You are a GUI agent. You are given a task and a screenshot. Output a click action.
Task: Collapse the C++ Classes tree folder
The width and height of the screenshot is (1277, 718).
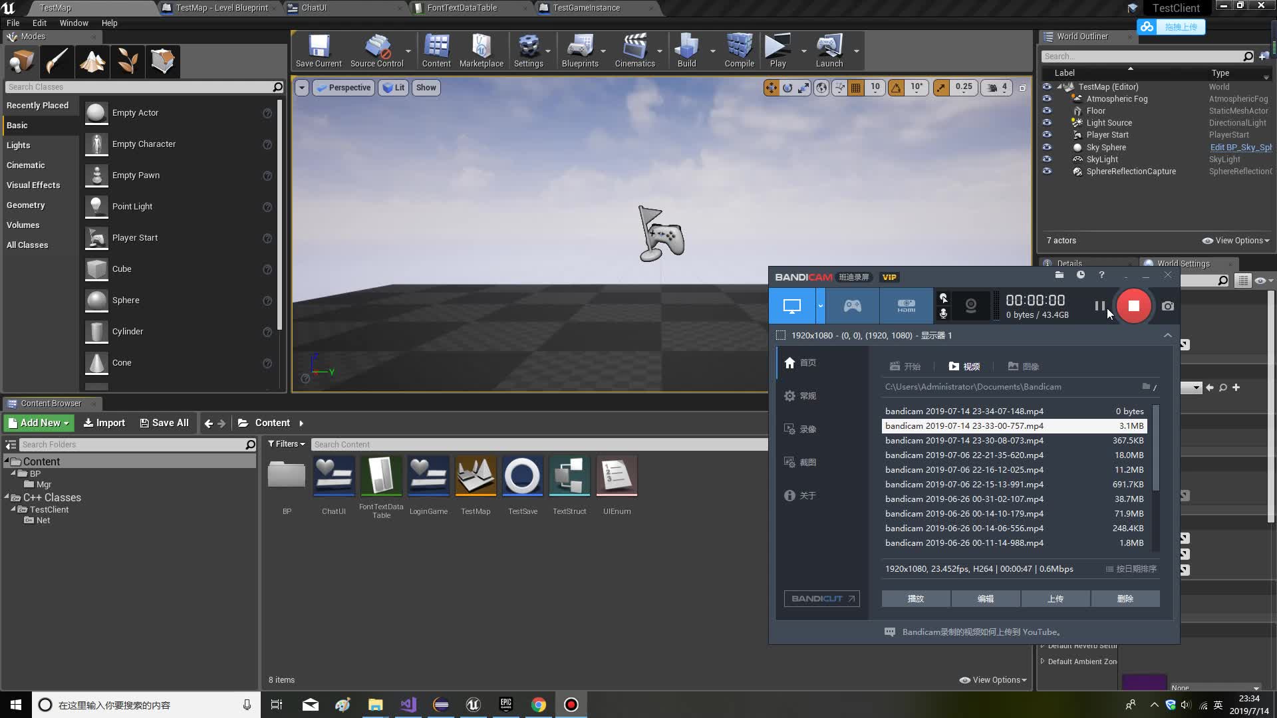(x=7, y=497)
